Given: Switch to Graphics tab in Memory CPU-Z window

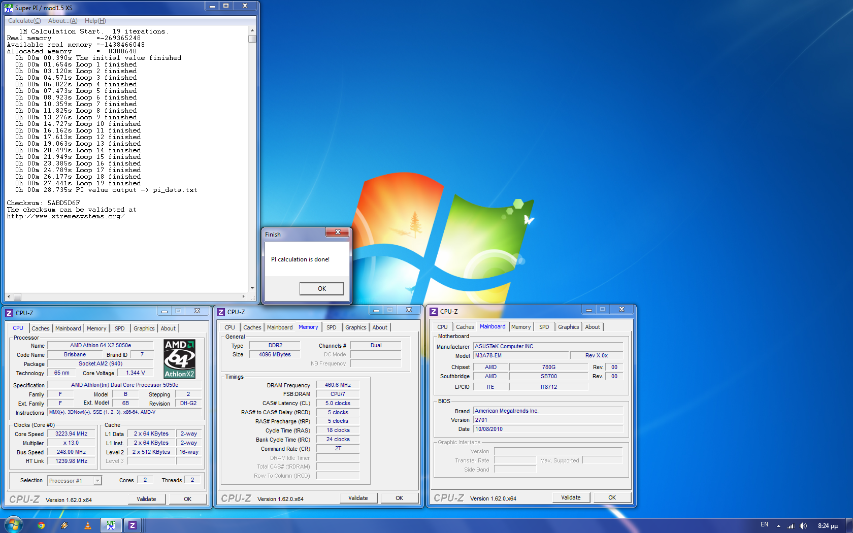Looking at the screenshot, I should (356, 327).
